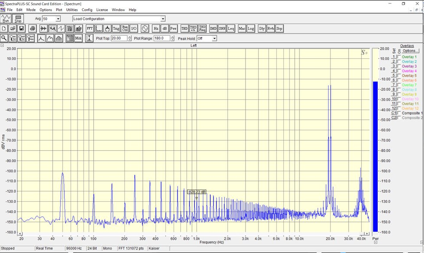424x253 pixels.
Task: Save with the floppy disk icon
Action: (x=21, y=28)
